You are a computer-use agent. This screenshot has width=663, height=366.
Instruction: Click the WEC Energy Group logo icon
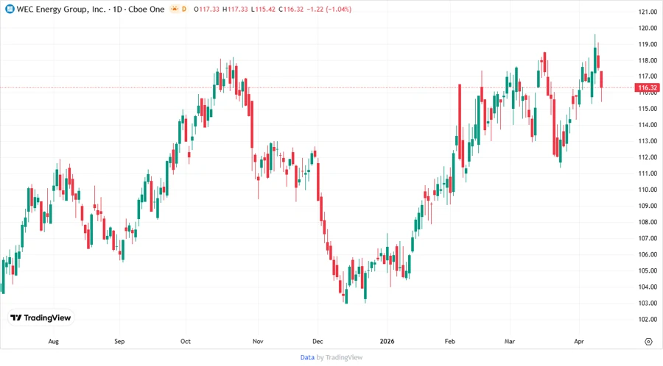10,9
